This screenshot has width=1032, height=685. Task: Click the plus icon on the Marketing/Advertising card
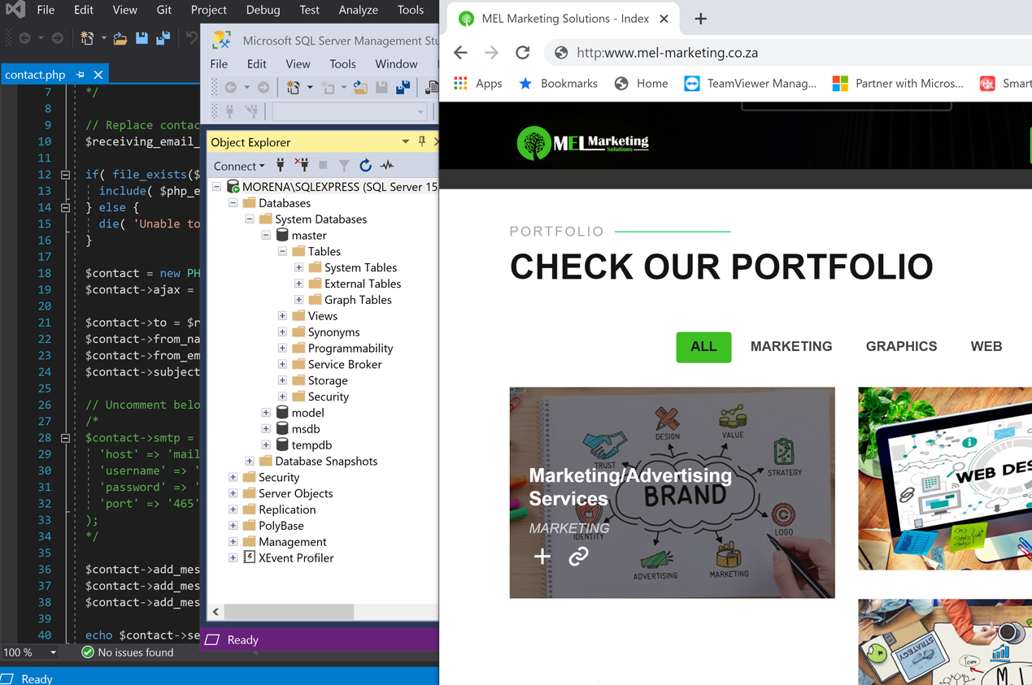coord(542,557)
